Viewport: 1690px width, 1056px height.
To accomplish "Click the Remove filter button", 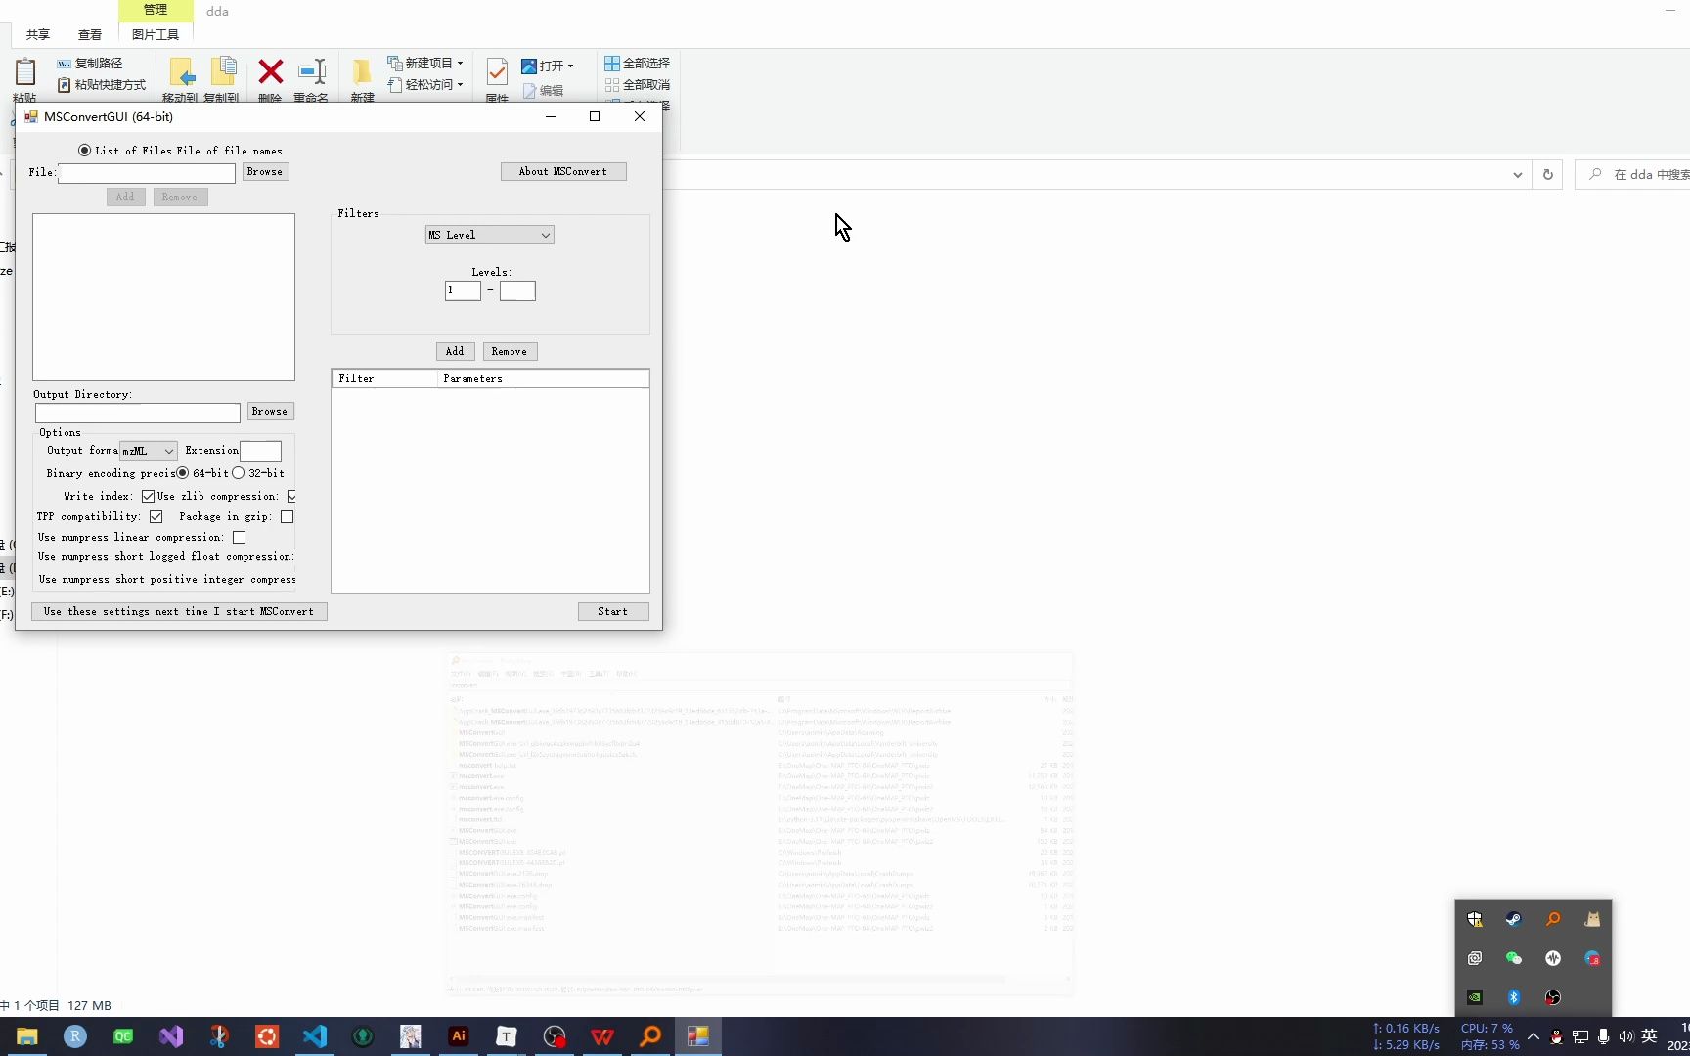I will pos(510,351).
